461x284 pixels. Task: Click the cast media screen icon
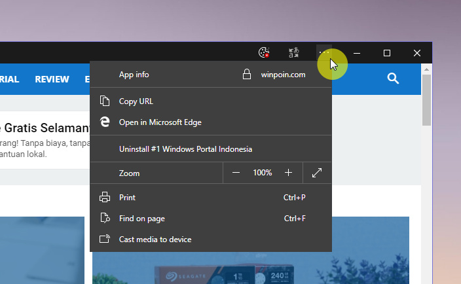[x=105, y=239]
